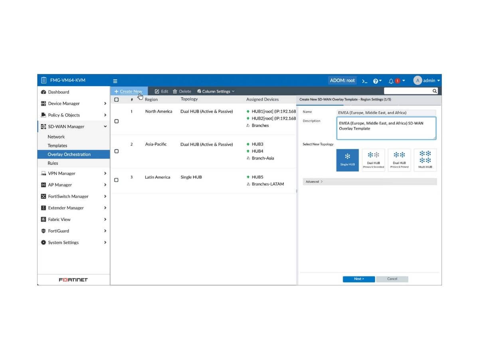Check the checkbox for North America row

click(117, 121)
